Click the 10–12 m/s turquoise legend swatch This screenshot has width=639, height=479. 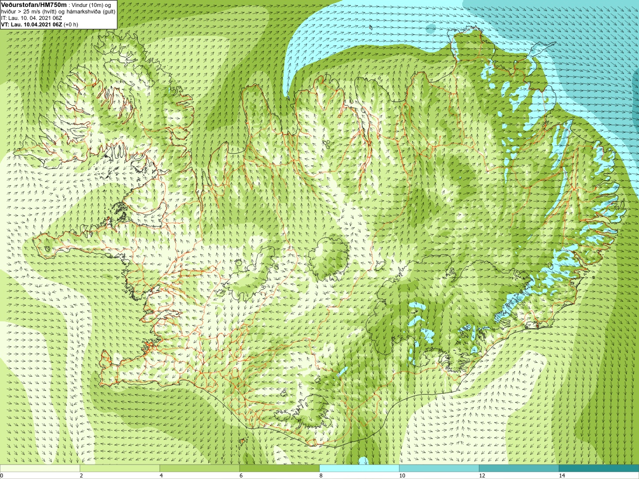[x=439, y=469]
